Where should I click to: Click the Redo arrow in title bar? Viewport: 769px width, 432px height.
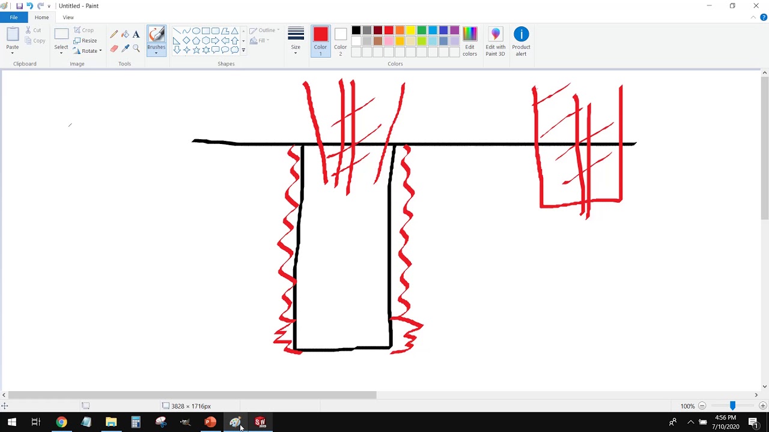pos(40,6)
